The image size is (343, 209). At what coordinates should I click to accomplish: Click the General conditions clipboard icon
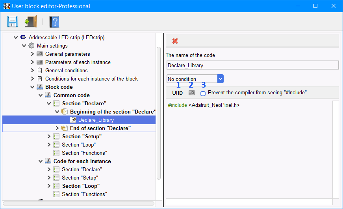(40, 70)
